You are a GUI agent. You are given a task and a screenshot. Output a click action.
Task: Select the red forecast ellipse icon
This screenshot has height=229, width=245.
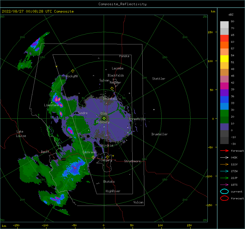[x=224, y=198]
